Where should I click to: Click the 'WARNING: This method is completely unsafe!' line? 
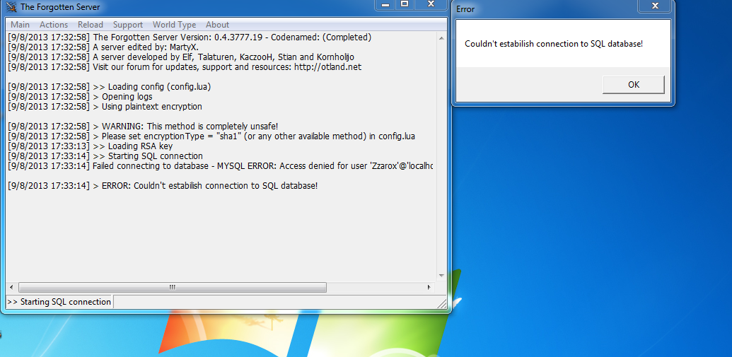pyautogui.click(x=144, y=127)
